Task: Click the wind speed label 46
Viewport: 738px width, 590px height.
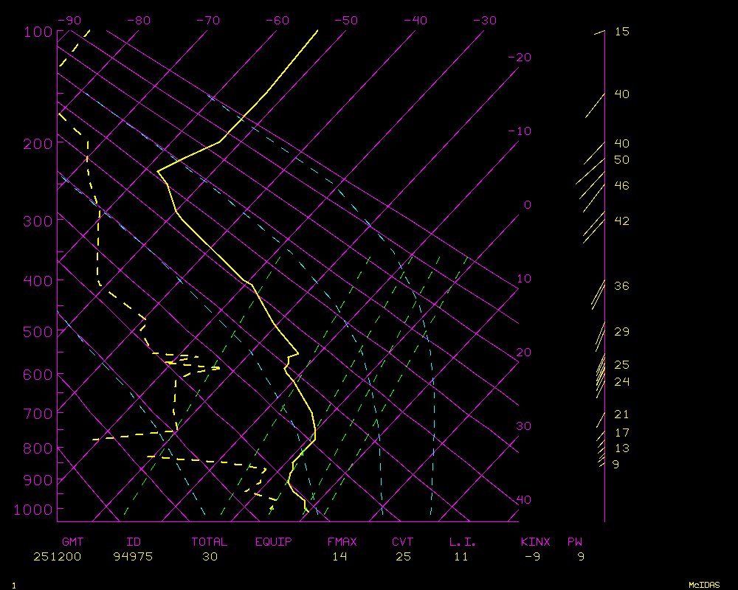Action: [x=621, y=186]
